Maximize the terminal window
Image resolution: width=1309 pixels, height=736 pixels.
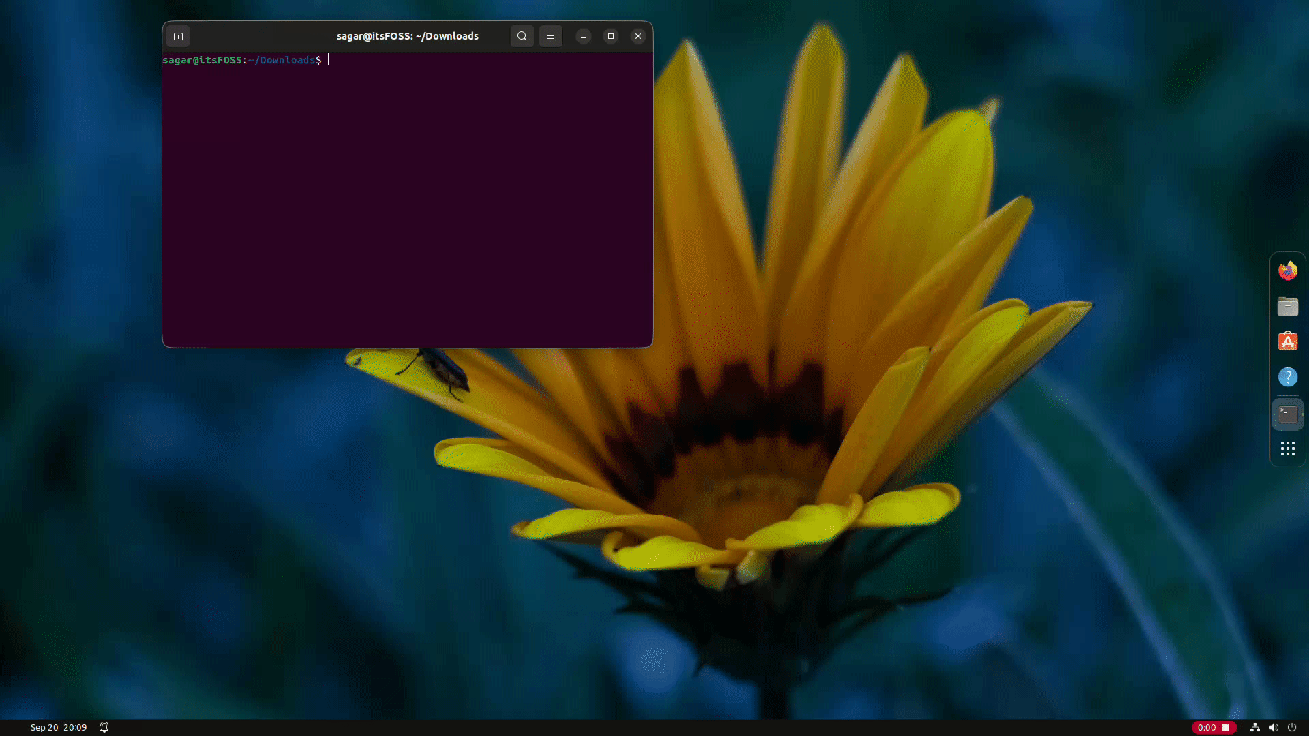pyautogui.click(x=611, y=36)
